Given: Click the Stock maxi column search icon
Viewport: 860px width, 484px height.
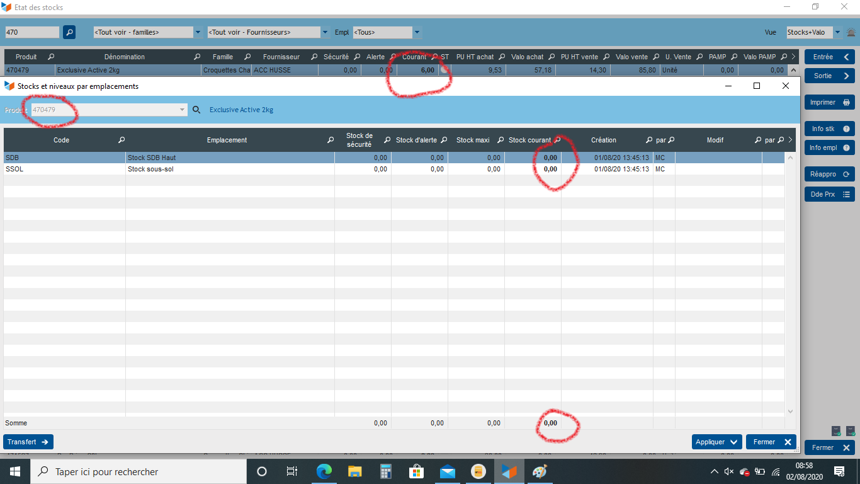Looking at the screenshot, I should (501, 140).
